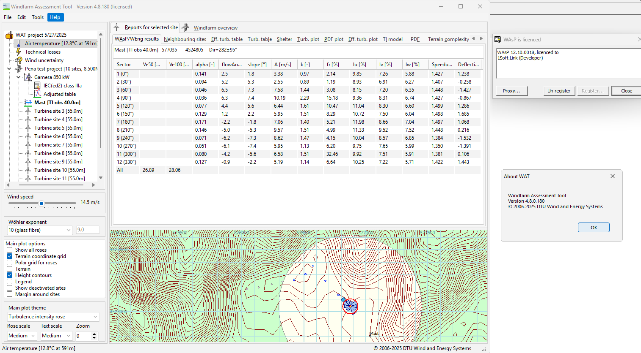Enable Margin around sites
This screenshot has height=353, width=641.
pos(9,294)
